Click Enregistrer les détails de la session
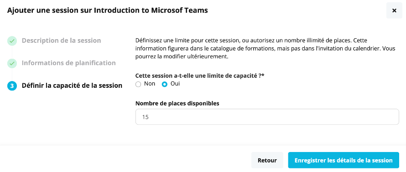The height and width of the screenshot is (172, 406). 344,160
